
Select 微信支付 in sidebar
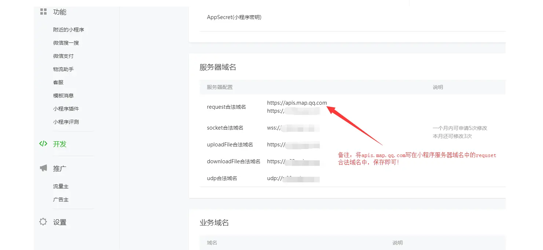63,56
